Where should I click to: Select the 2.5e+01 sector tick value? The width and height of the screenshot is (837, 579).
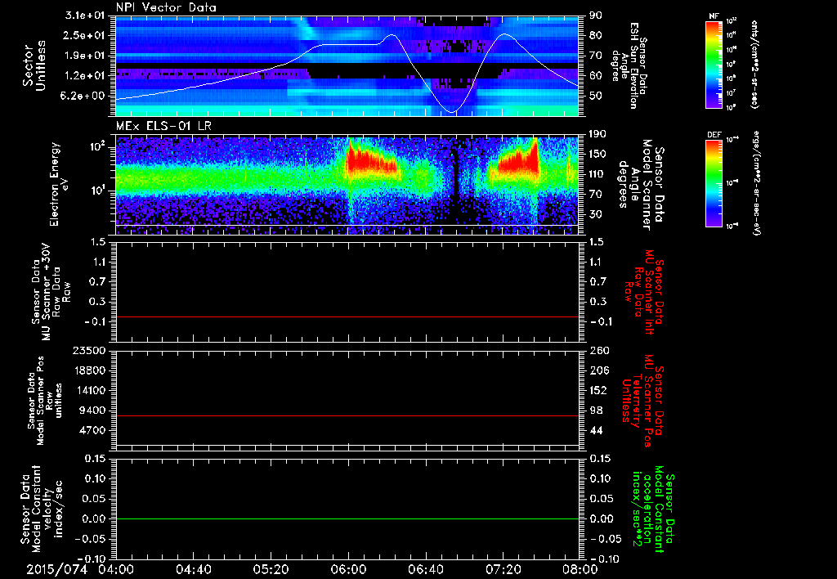85,35
